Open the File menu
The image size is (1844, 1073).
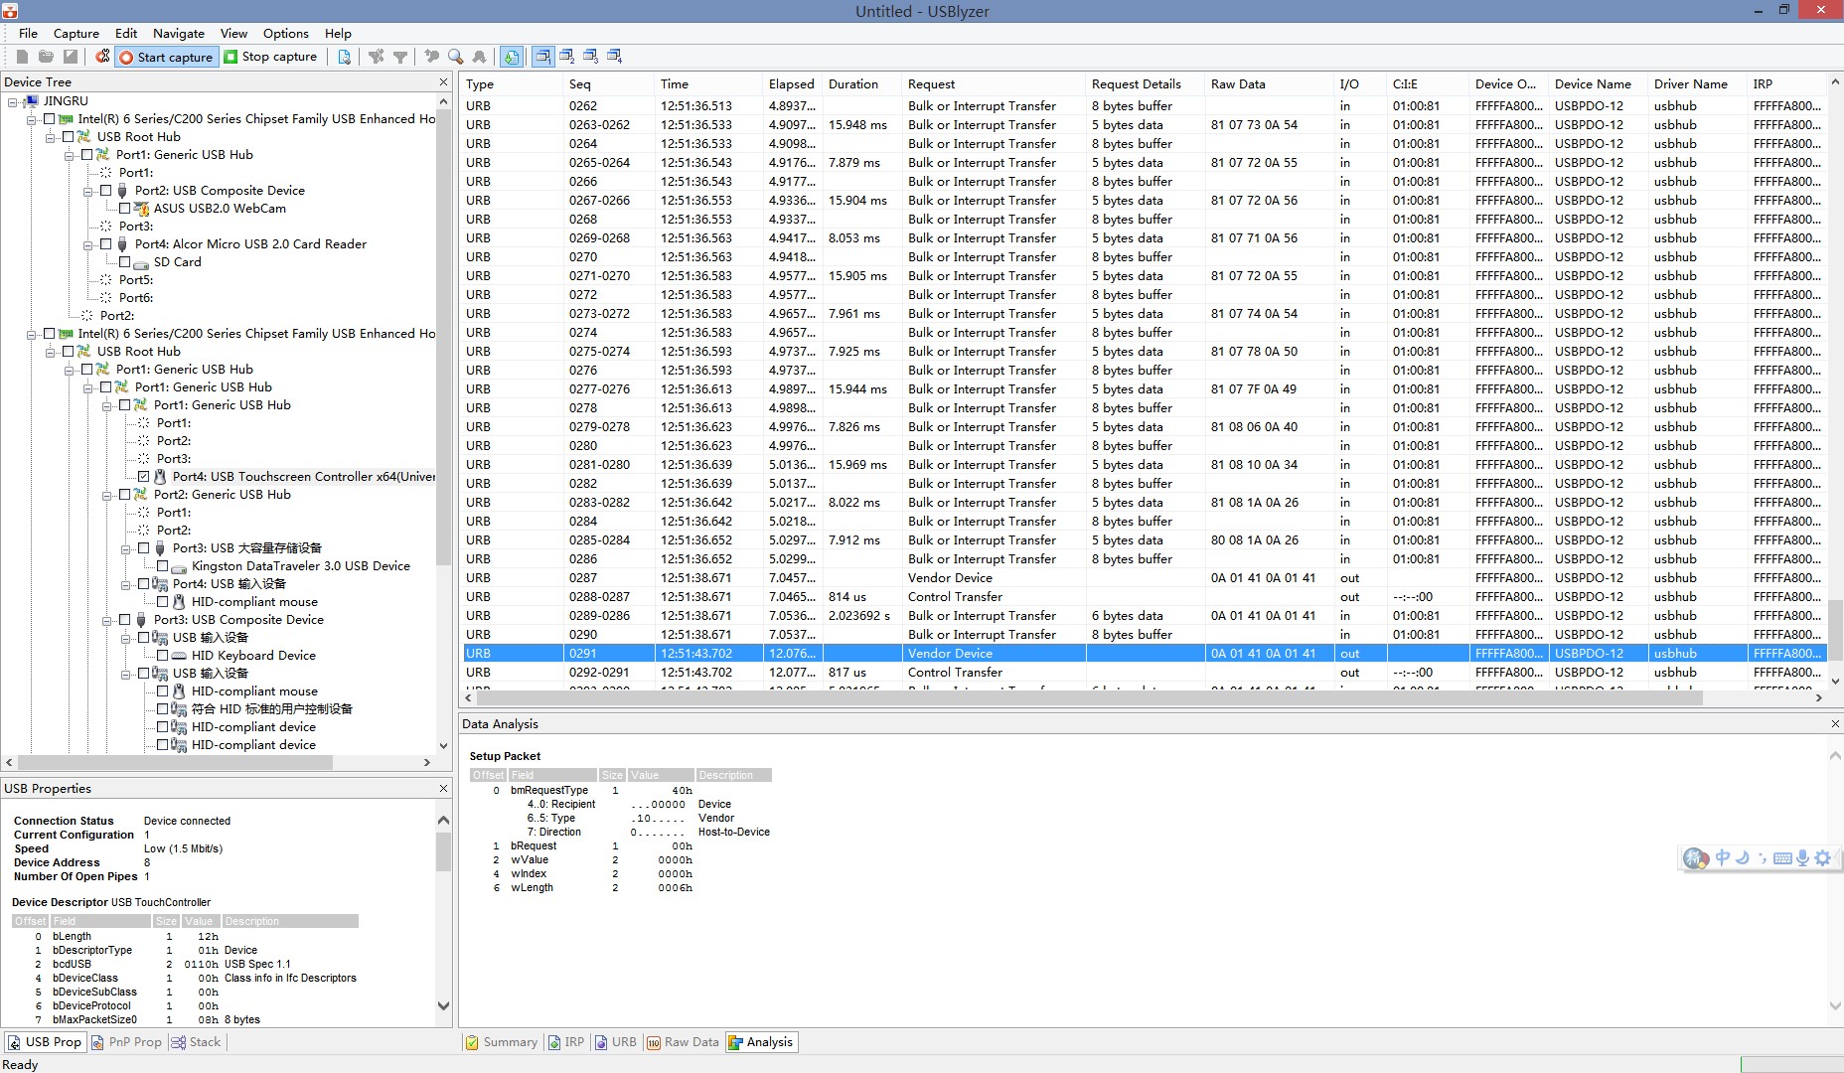(x=28, y=33)
